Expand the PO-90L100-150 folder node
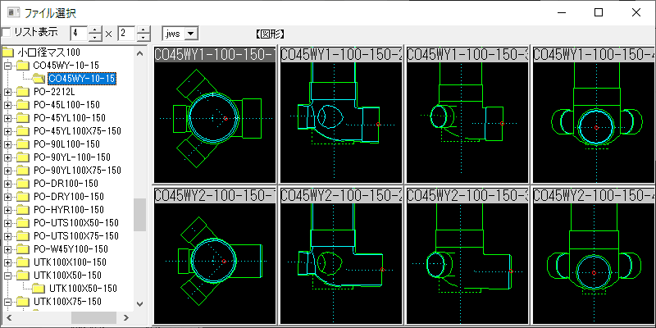Viewport: 656px width, 328px height. coord(7,144)
